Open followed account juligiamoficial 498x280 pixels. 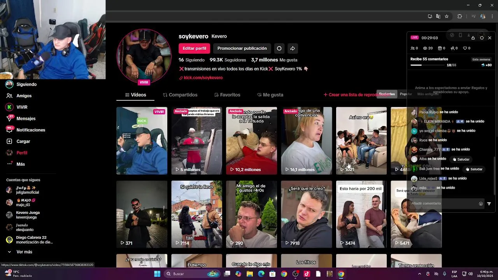tap(23, 190)
